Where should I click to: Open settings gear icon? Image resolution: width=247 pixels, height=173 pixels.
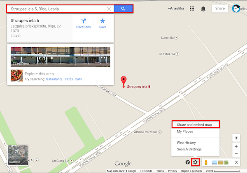(x=195, y=162)
